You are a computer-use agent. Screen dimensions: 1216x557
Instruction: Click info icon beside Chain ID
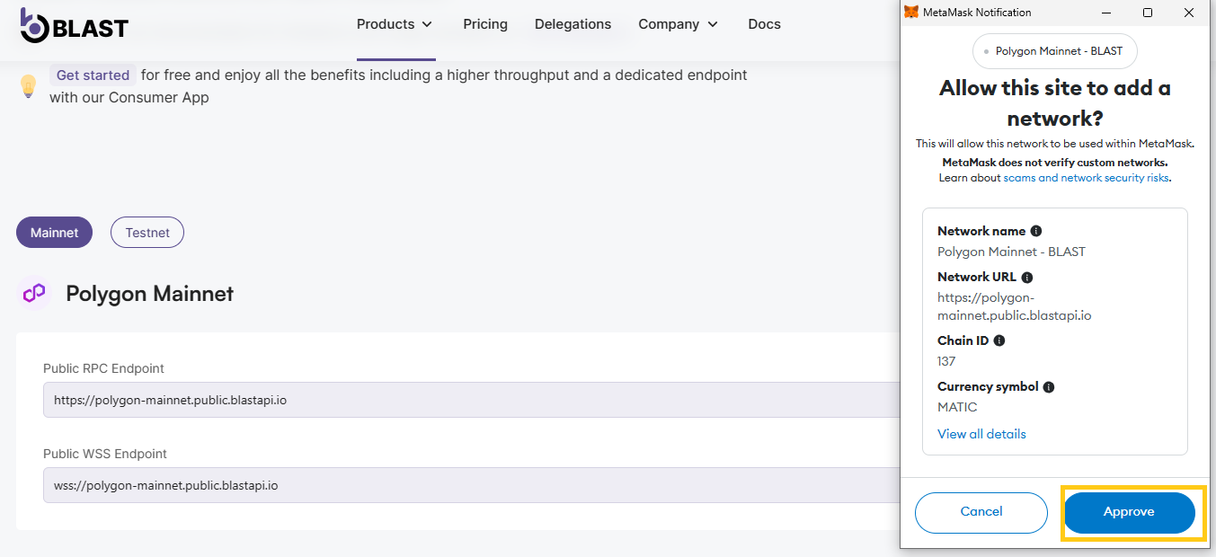click(x=999, y=340)
